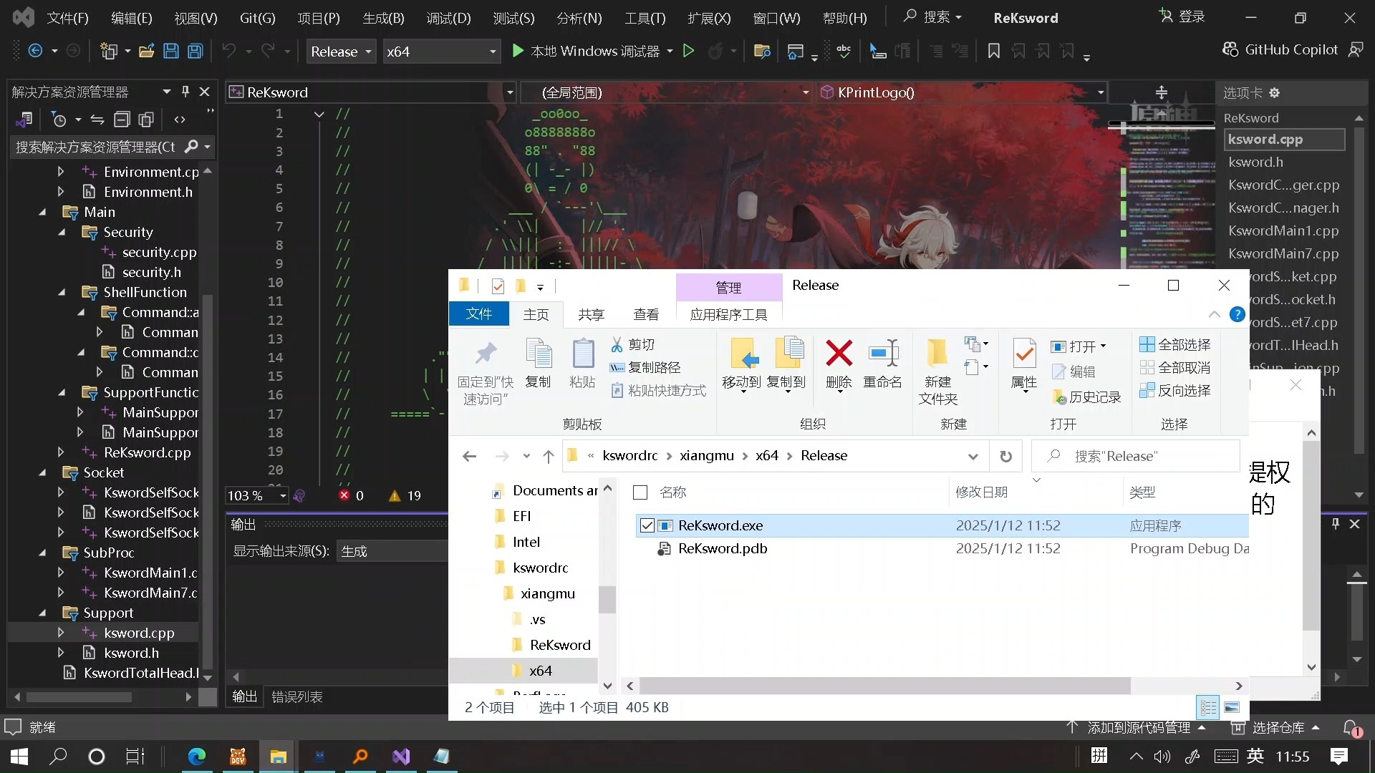
Task: Click the toolbar bookmark icon
Action: [x=994, y=51]
